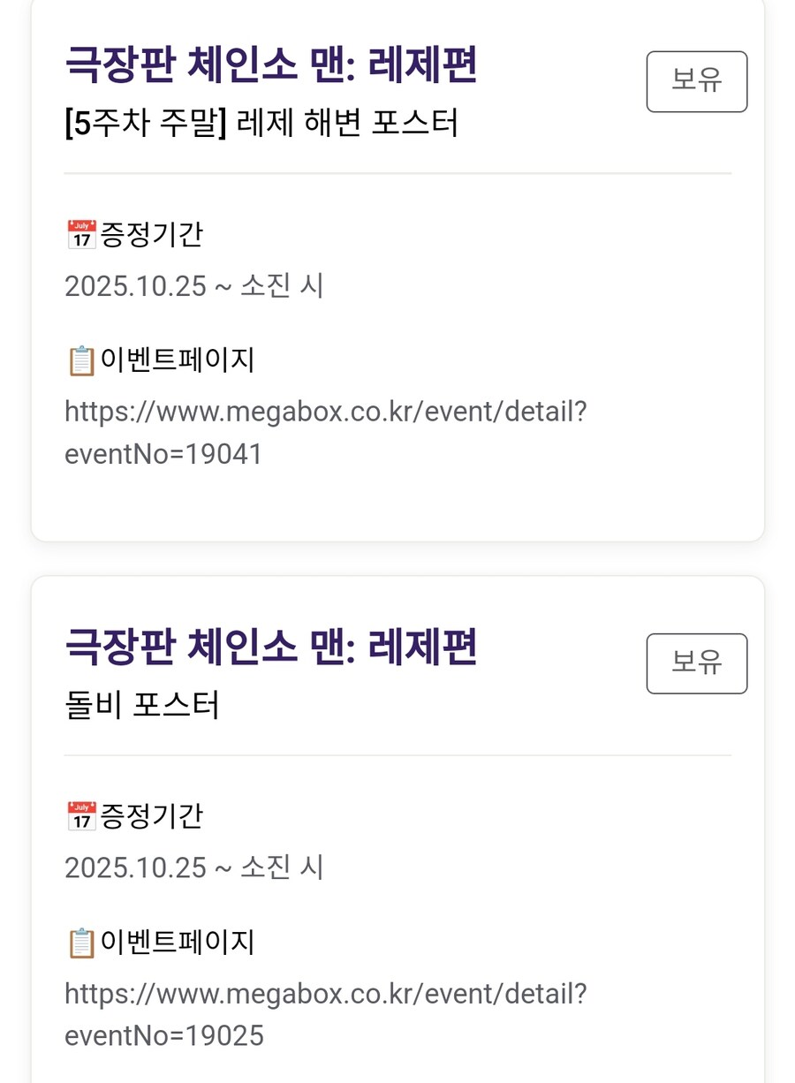Open the megabox link with eventNo=19041
Image resolution: width=795 pixels, height=1083 pixels.
click(x=325, y=432)
